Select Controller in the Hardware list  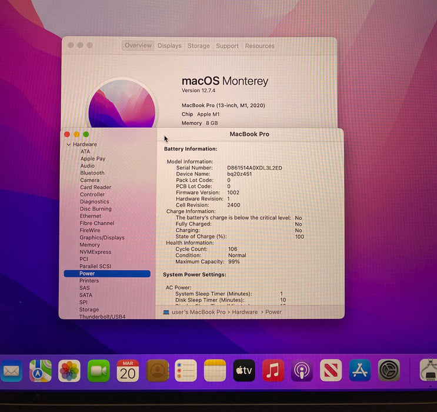point(92,194)
